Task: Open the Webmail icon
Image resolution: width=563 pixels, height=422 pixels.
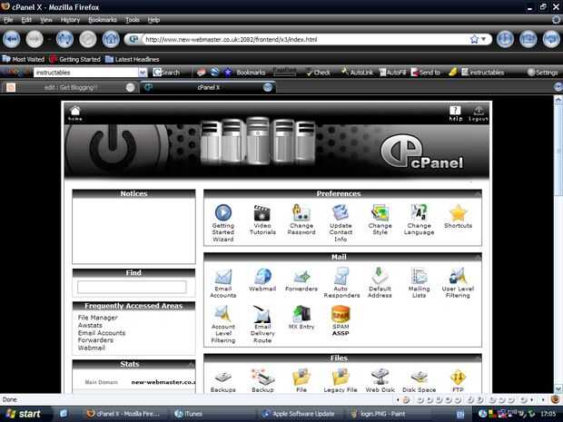Action: (x=262, y=277)
